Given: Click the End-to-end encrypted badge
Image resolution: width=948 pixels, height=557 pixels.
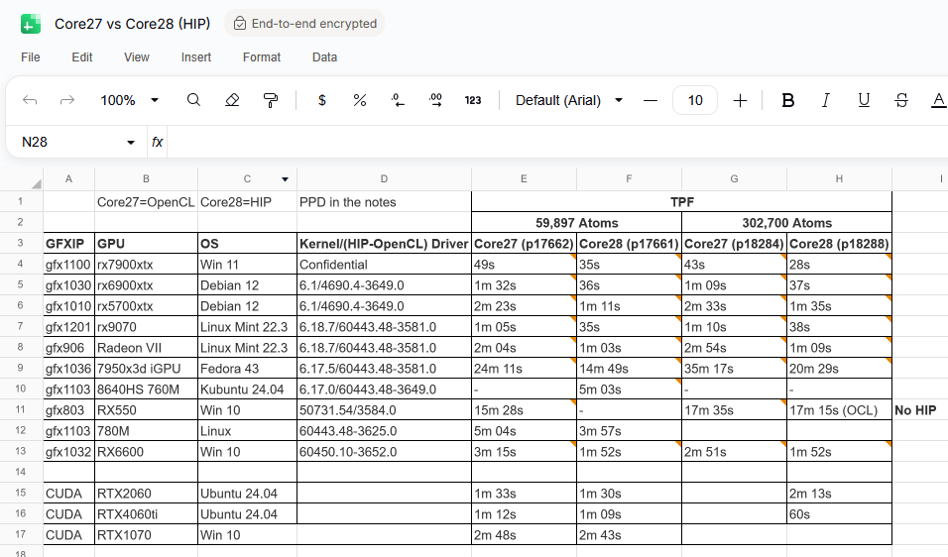Looking at the screenshot, I should tap(304, 24).
